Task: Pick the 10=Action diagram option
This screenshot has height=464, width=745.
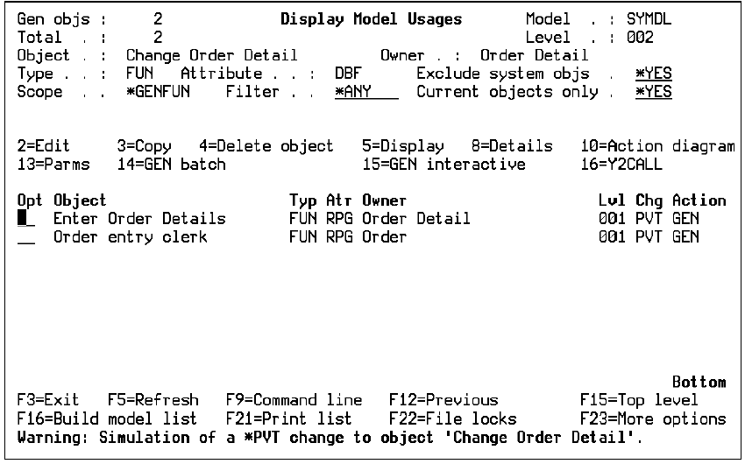Action: [657, 146]
